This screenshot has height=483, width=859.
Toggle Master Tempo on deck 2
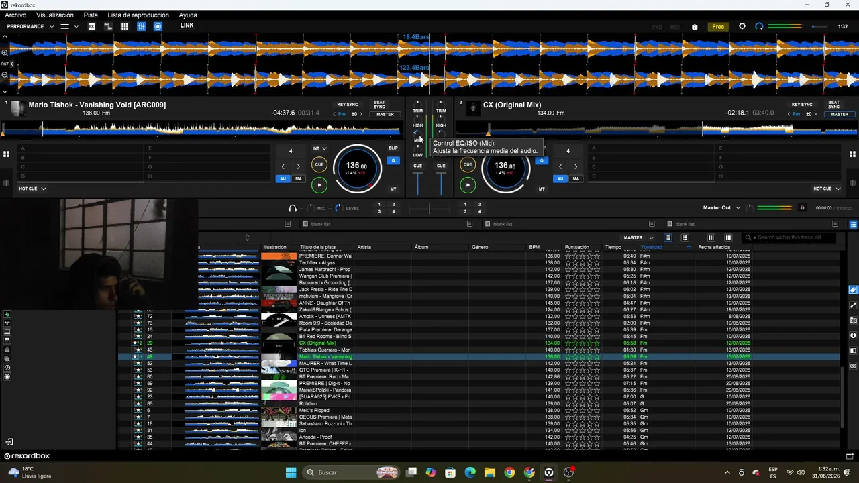point(542,189)
